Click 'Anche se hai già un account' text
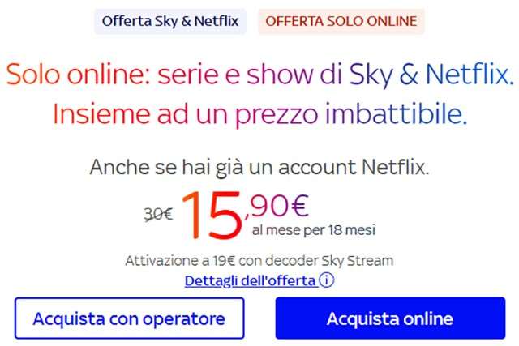This screenshot has width=519, height=346. (223, 167)
